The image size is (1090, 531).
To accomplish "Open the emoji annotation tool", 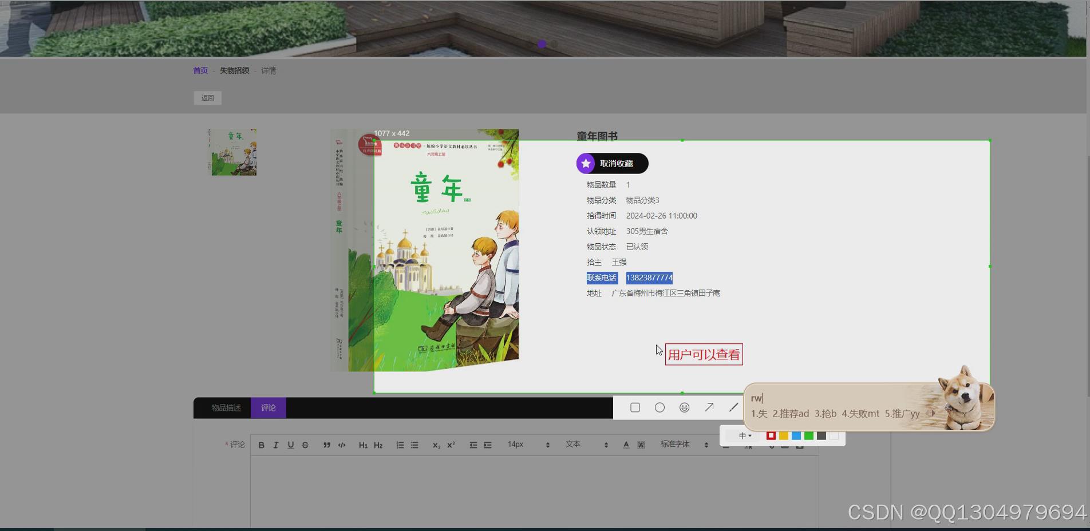I will point(684,407).
